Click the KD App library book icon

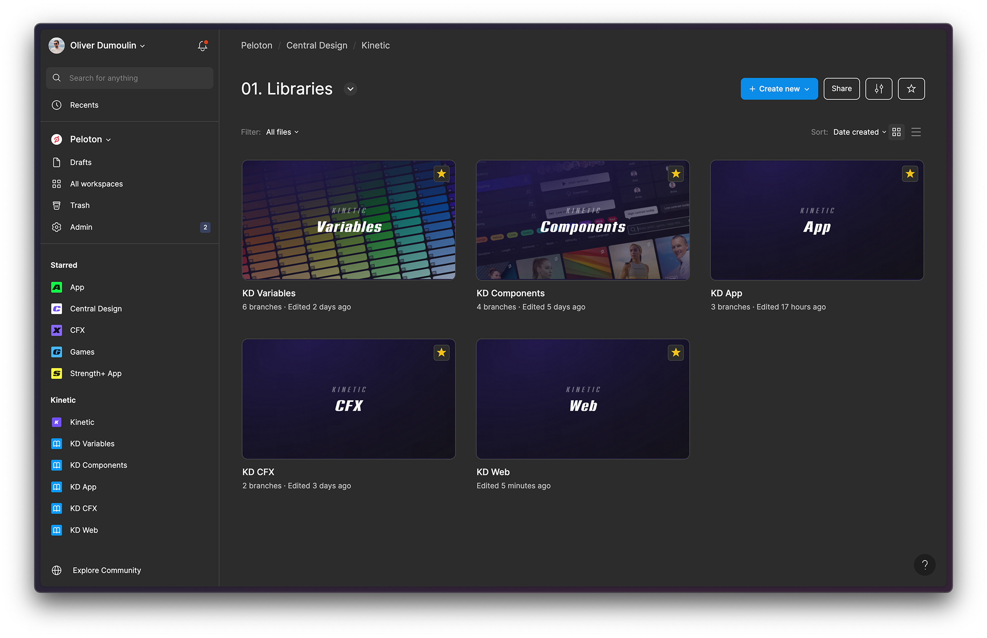pyautogui.click(x=57, y=487)
